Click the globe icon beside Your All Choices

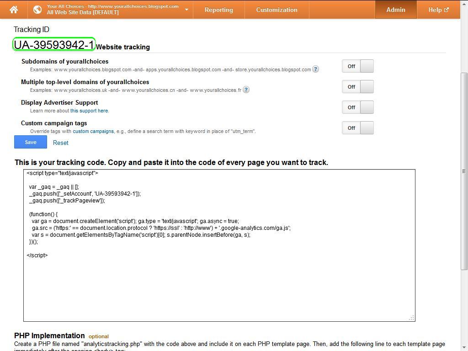point(37,10)
